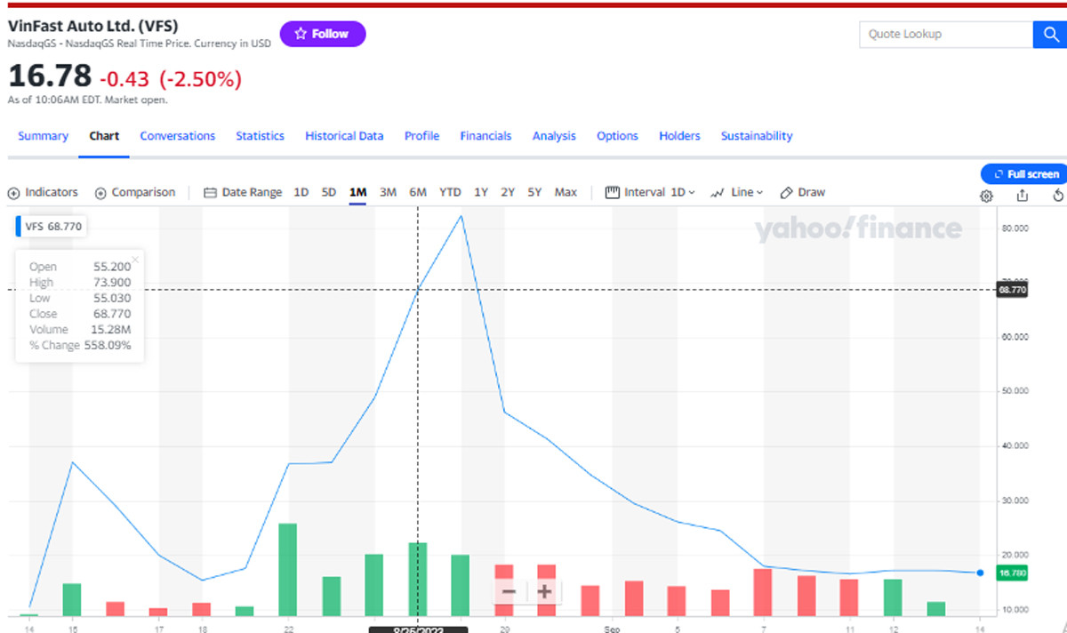
Task: Choose the YTD time range
Action: (x=451, y=192)
